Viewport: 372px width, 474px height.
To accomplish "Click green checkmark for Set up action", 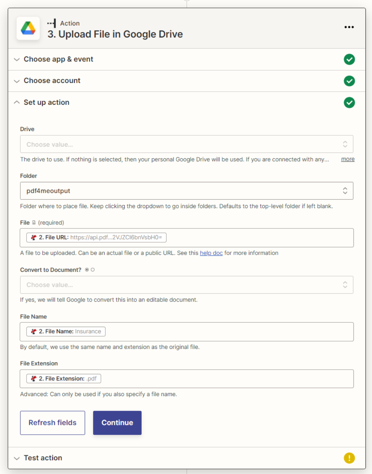I will (x=349, y=103).
